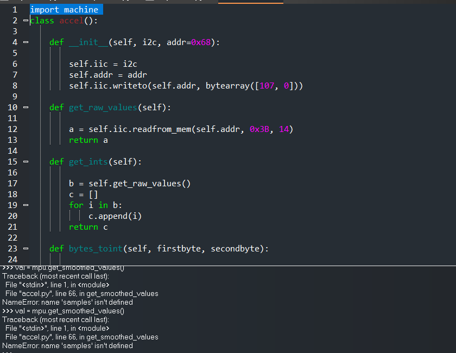The width and height of the screenshot is (456, 353).
Task: Click 'self.iic = i2c' statement
Action: [x=103, y=64]
